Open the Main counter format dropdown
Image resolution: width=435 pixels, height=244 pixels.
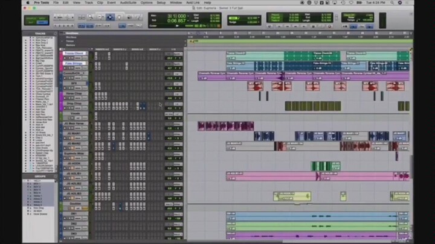click(x=188, y=16)
